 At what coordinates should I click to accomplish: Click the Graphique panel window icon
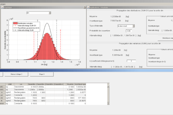[x=2, y=8]
